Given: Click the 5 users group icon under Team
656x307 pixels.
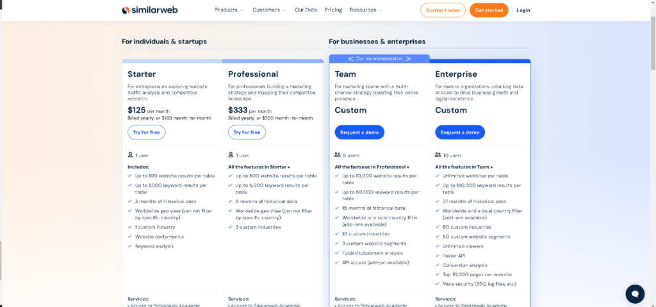Looking at the screenshot, I should (x=338, y=155).
